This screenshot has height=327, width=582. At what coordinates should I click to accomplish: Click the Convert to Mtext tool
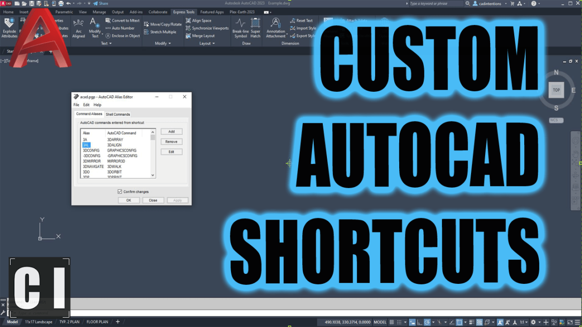click(123, 21)
